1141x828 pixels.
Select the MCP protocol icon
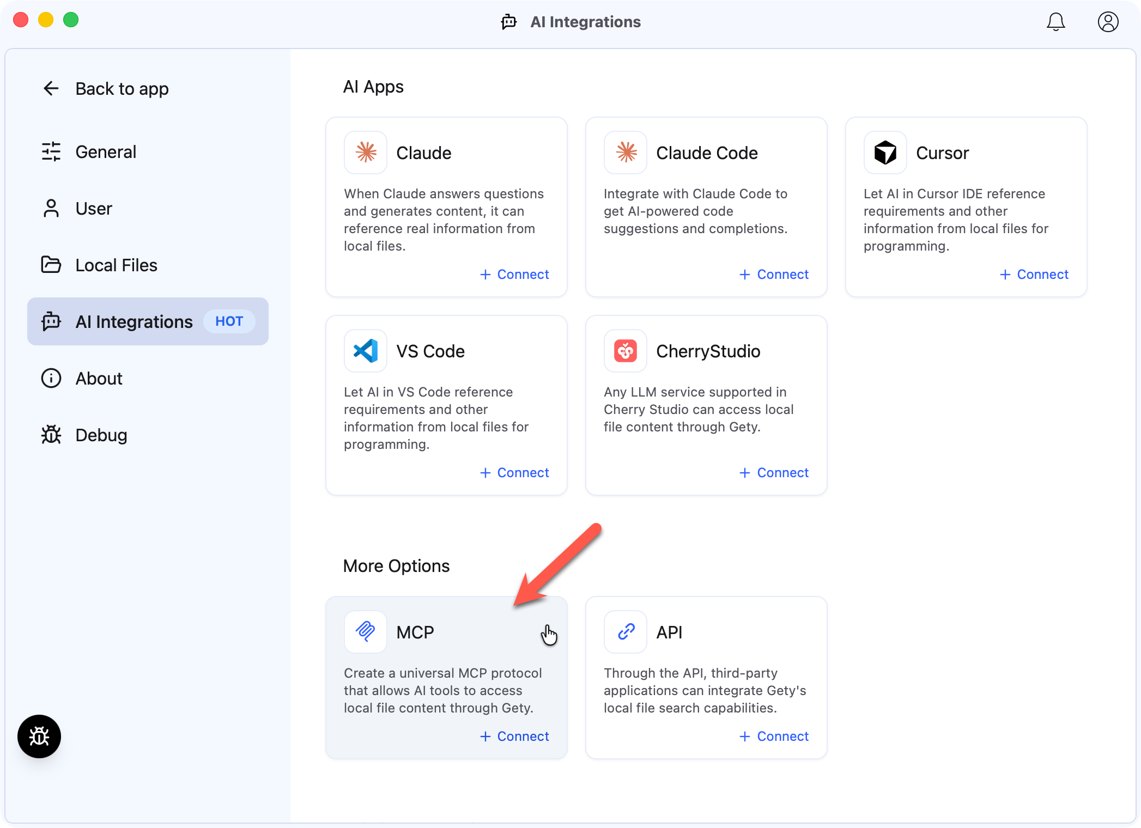(365, 632)
